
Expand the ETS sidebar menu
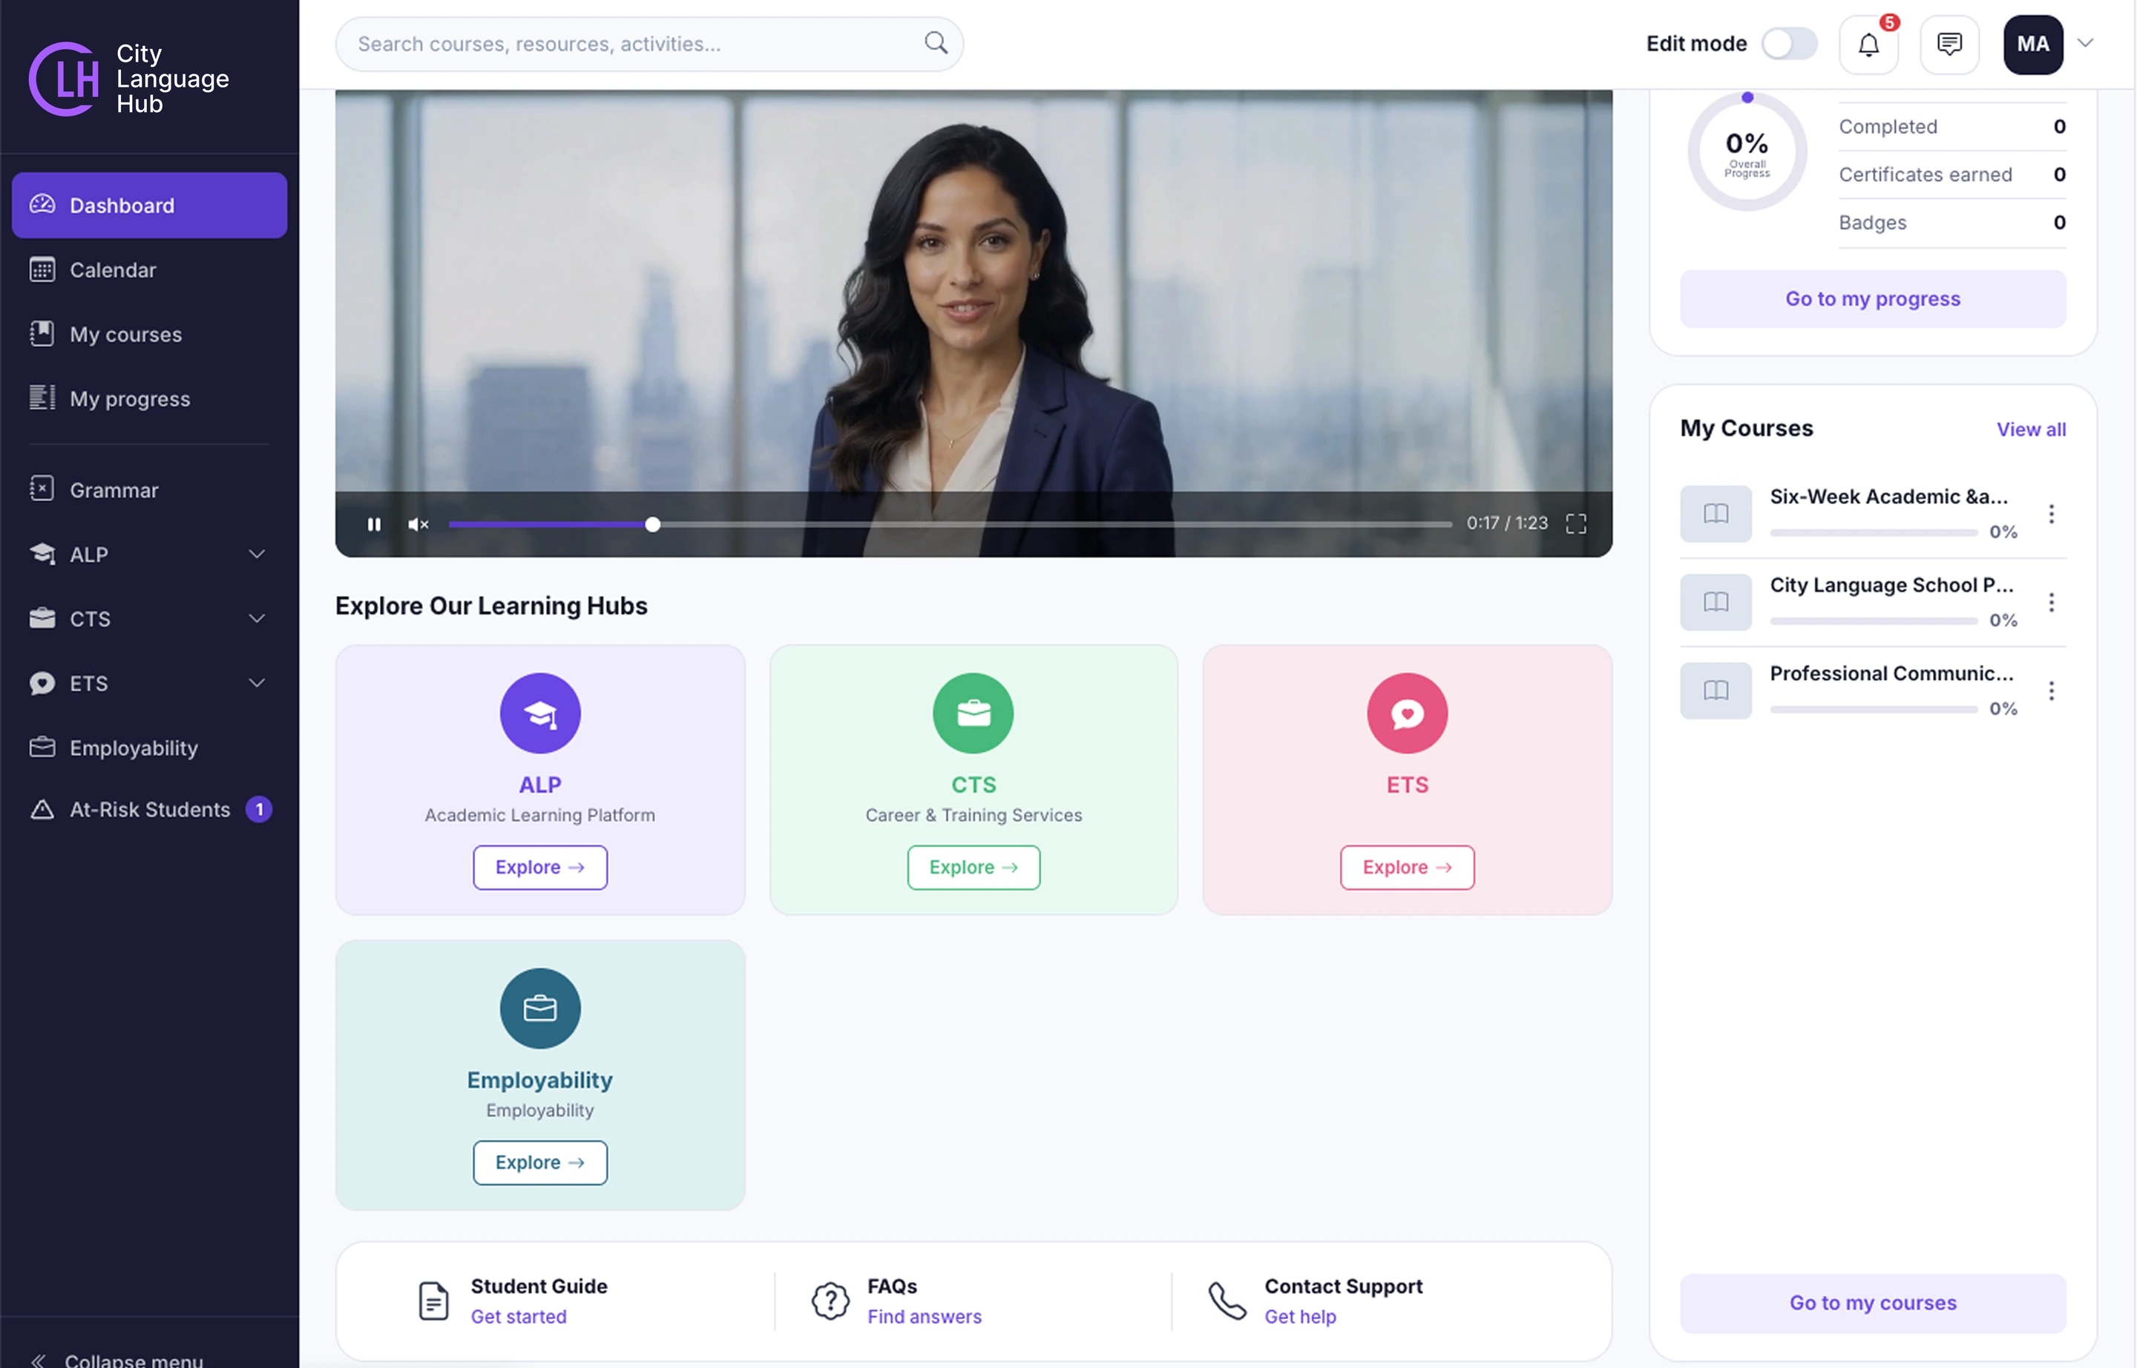pos(257,682)
